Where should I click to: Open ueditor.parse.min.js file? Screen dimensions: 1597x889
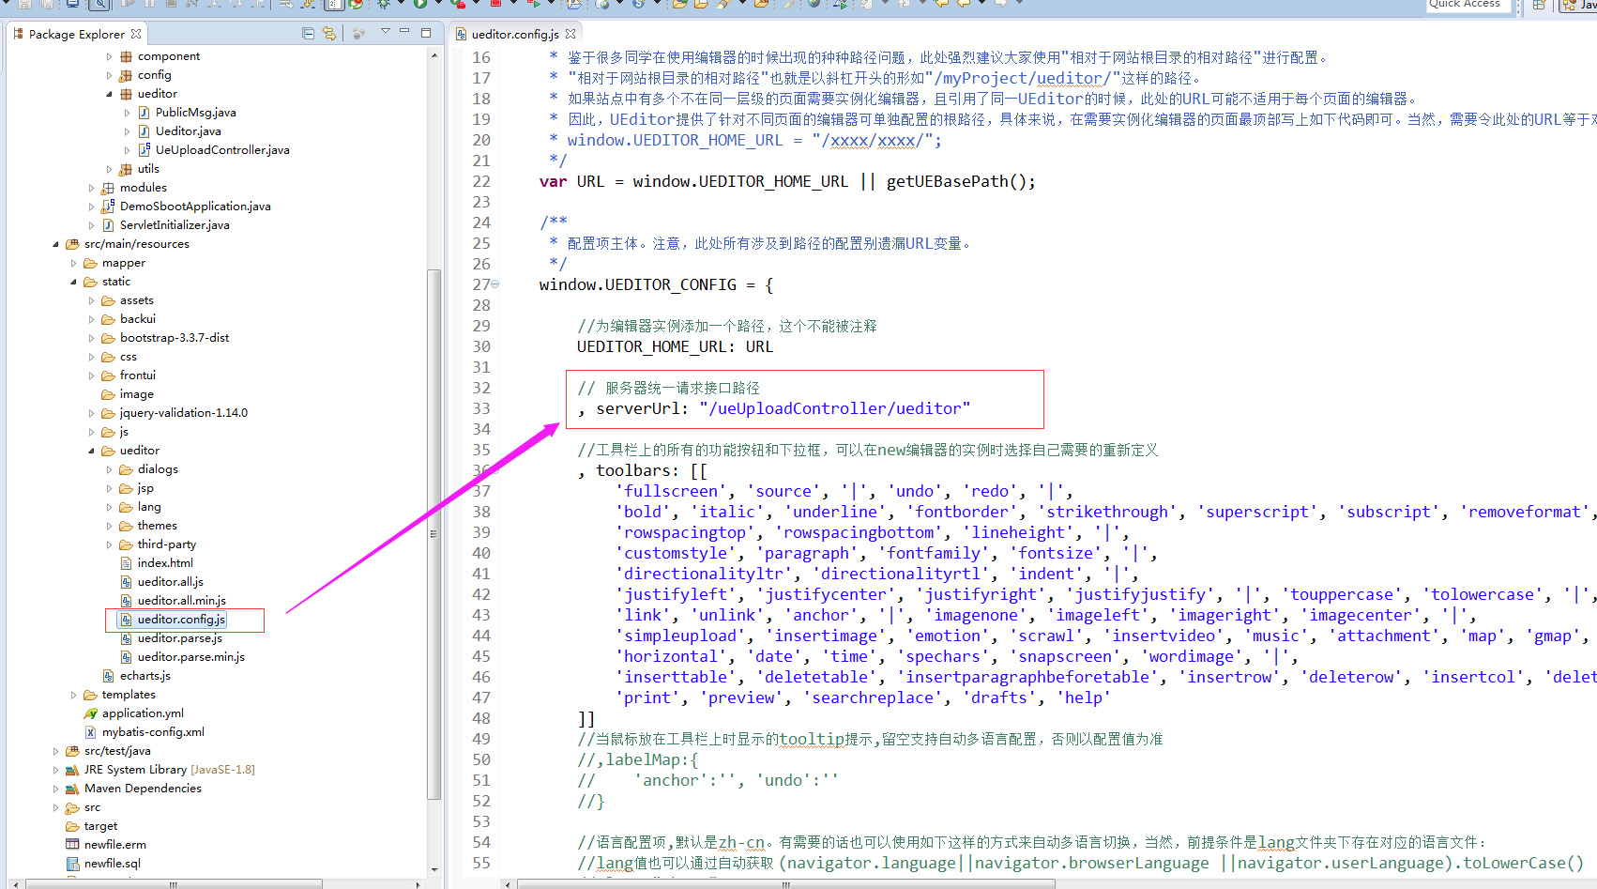tap(190, 657)
